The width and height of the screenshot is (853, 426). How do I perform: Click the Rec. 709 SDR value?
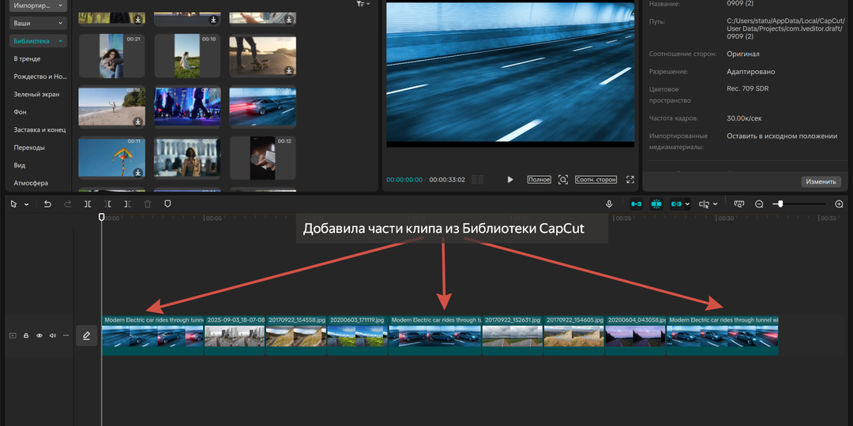coord(747,88)
